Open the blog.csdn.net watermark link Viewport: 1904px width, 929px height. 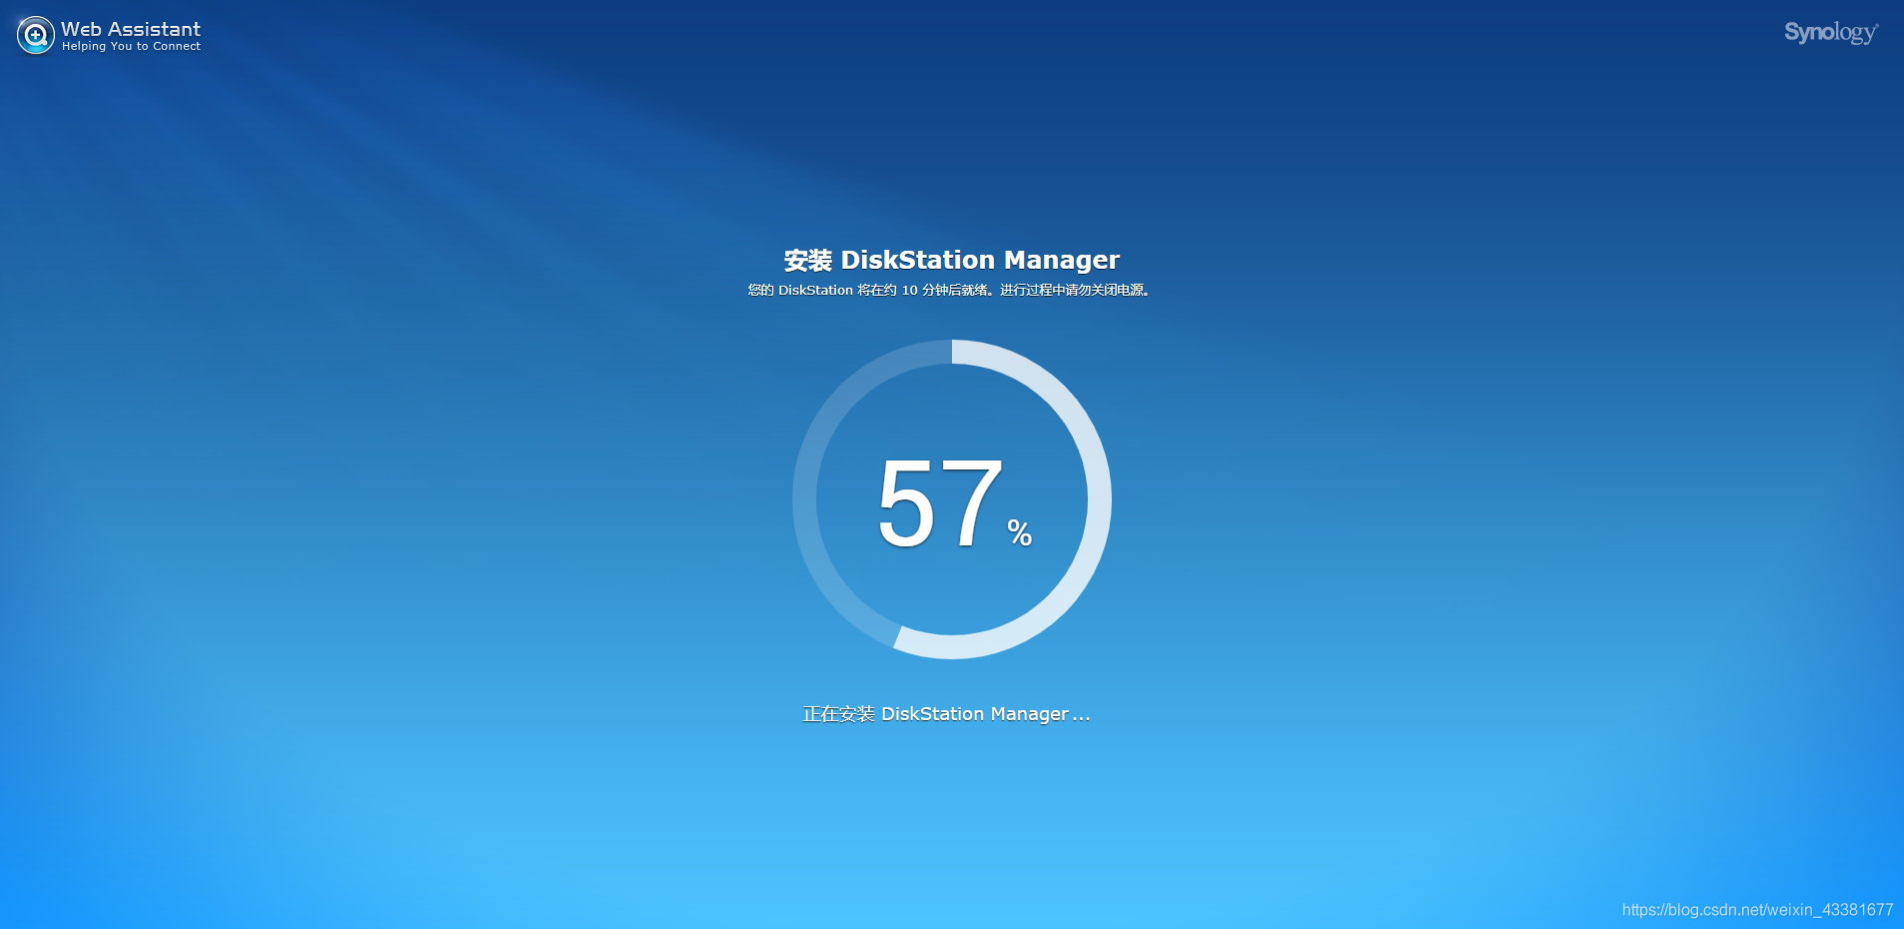[1756, 910]
